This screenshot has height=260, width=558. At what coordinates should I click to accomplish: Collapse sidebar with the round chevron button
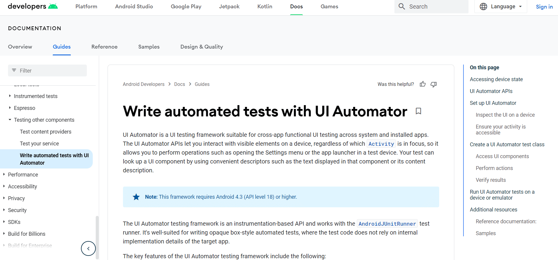pos(88,248)
